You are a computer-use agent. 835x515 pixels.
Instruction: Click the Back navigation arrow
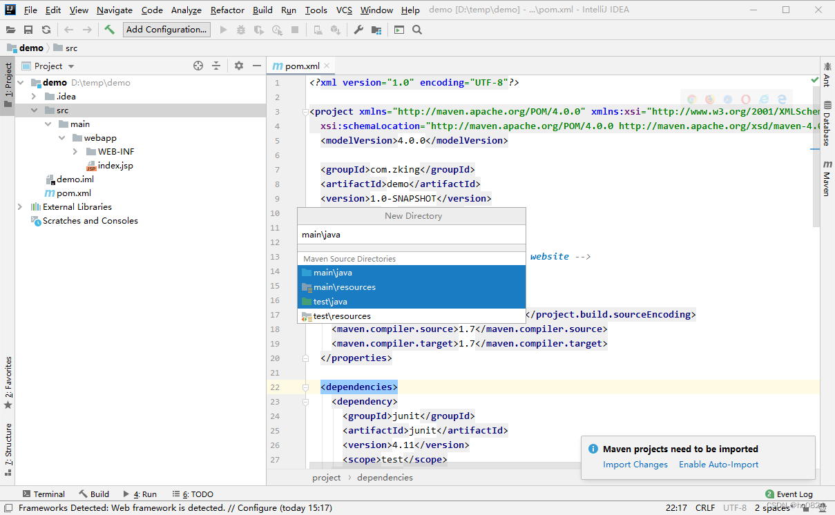coord(68,30)
